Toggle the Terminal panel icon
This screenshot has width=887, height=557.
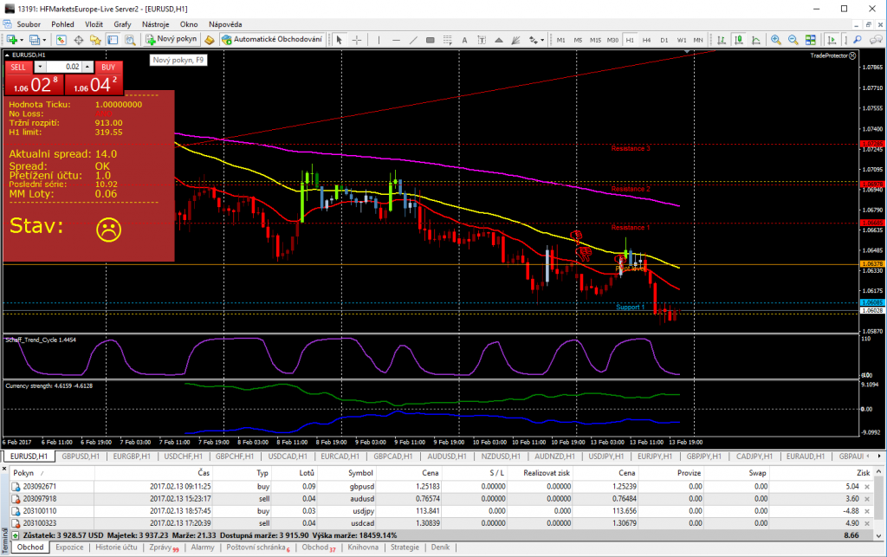pos(113,40)
